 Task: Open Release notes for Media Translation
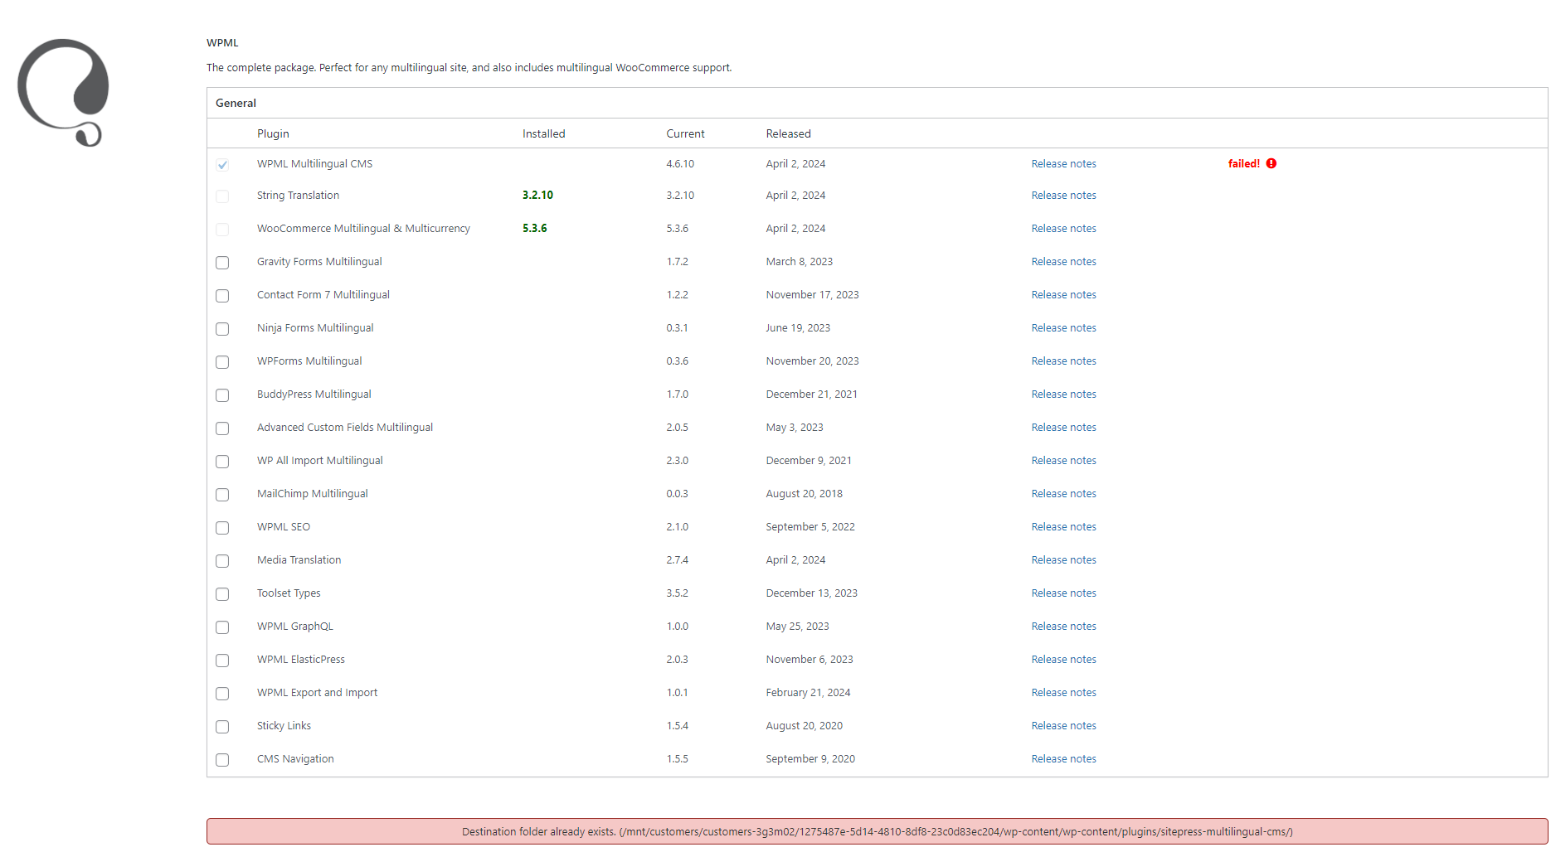[x=1063, y=560]
